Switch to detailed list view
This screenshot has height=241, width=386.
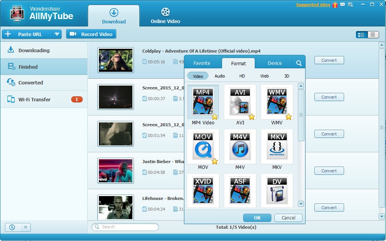coord(361,35)
